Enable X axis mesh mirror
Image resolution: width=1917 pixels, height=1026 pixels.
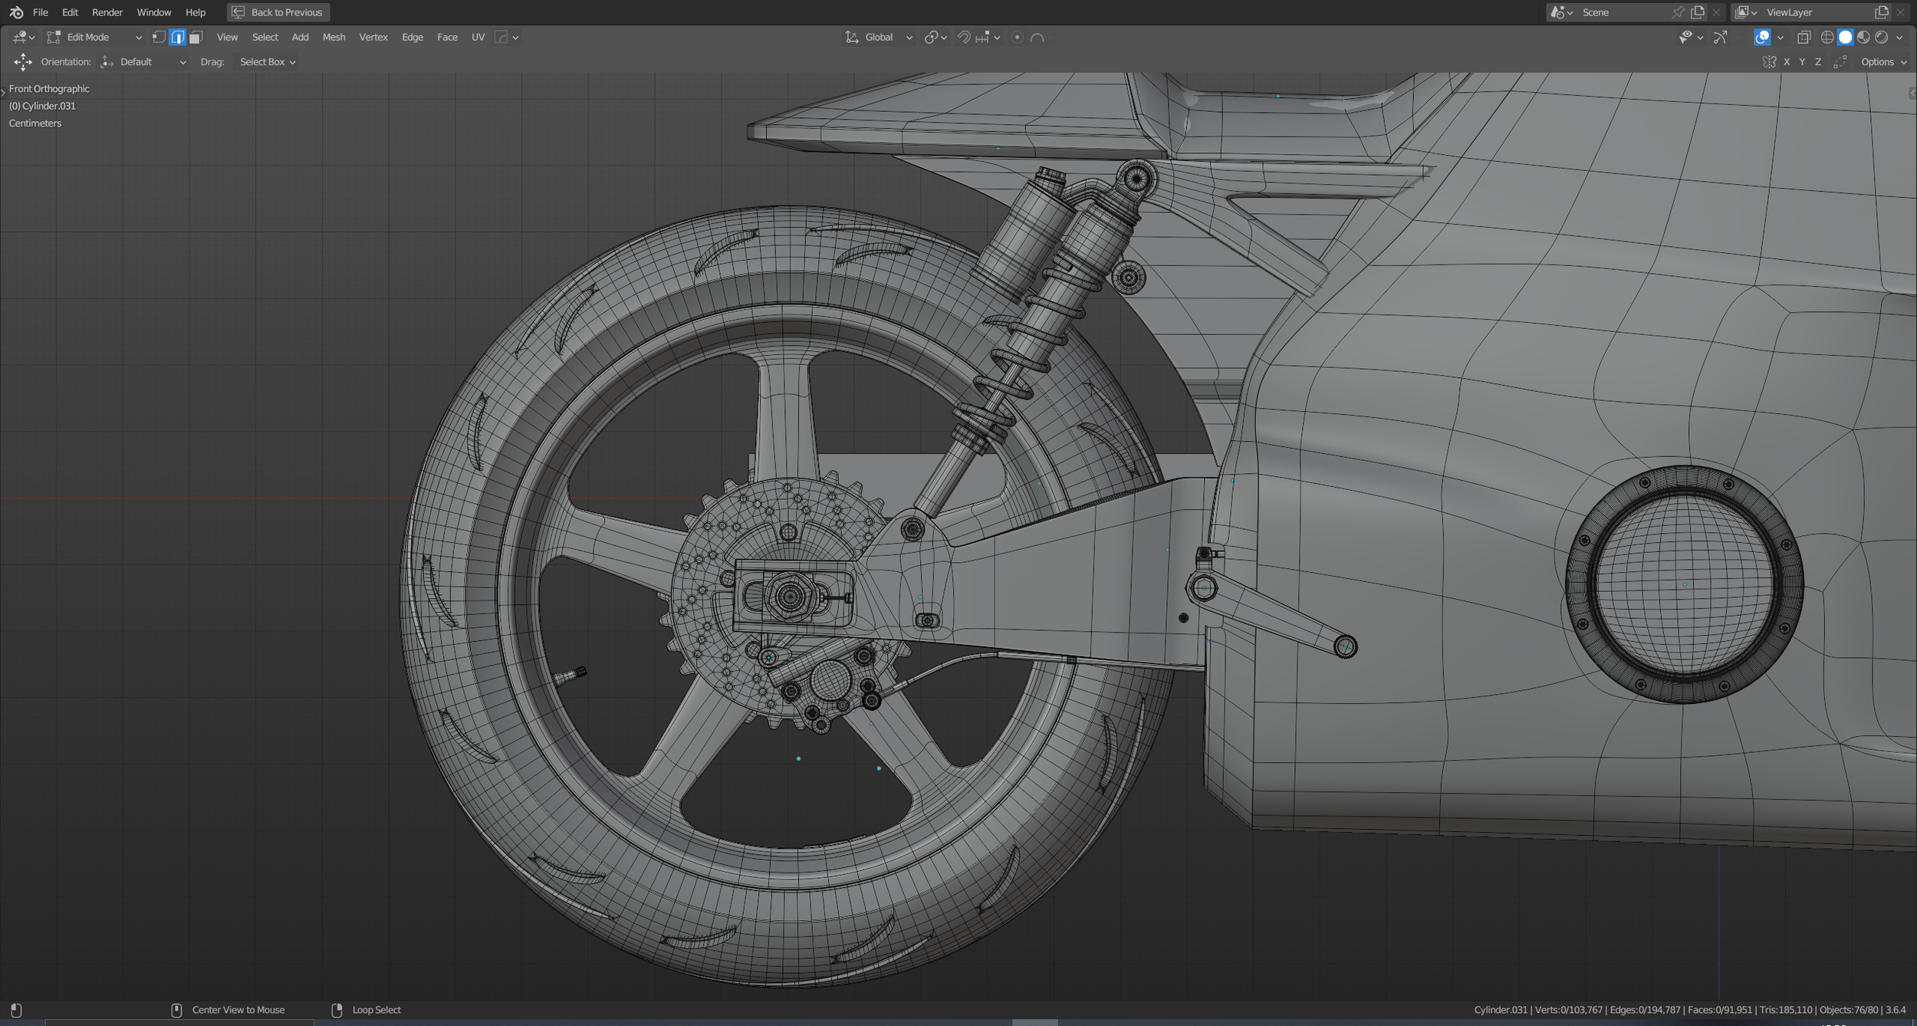1787,62
